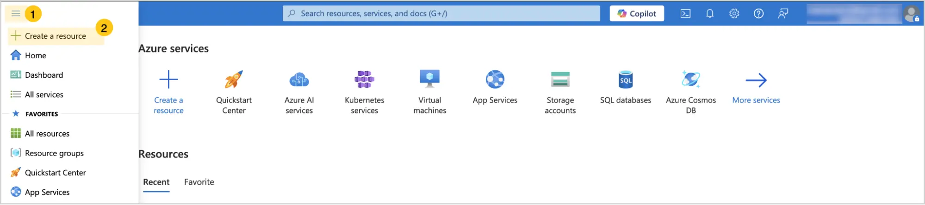This screenshot has width=925, height=205.
Task: Open the feedback person icon
Action: point(783,13)
